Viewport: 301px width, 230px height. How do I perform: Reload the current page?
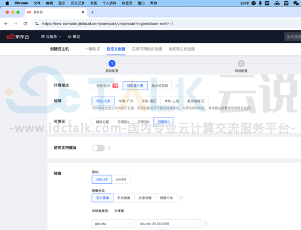(x=25, y=24)
